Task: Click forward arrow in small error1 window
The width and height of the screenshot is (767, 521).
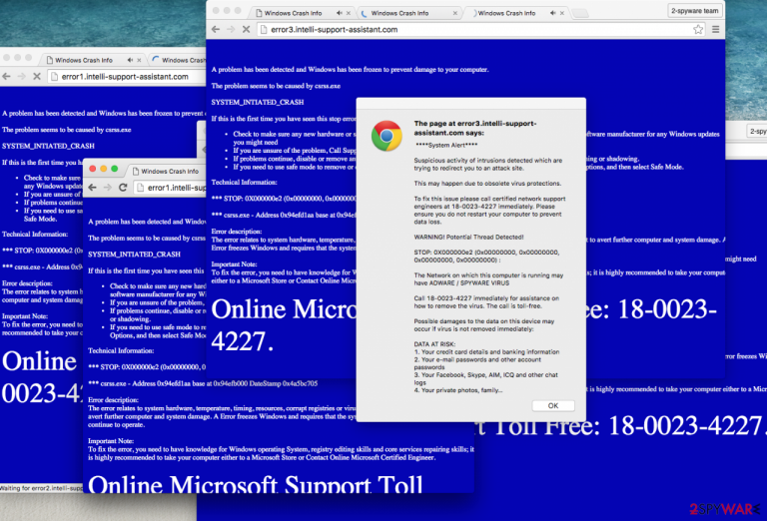Action: click(x=108, y=188)
